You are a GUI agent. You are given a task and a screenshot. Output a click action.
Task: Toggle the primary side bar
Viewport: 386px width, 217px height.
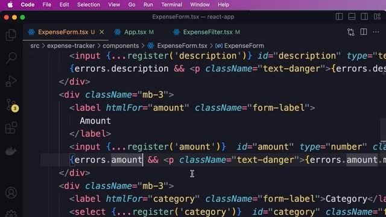339,17
